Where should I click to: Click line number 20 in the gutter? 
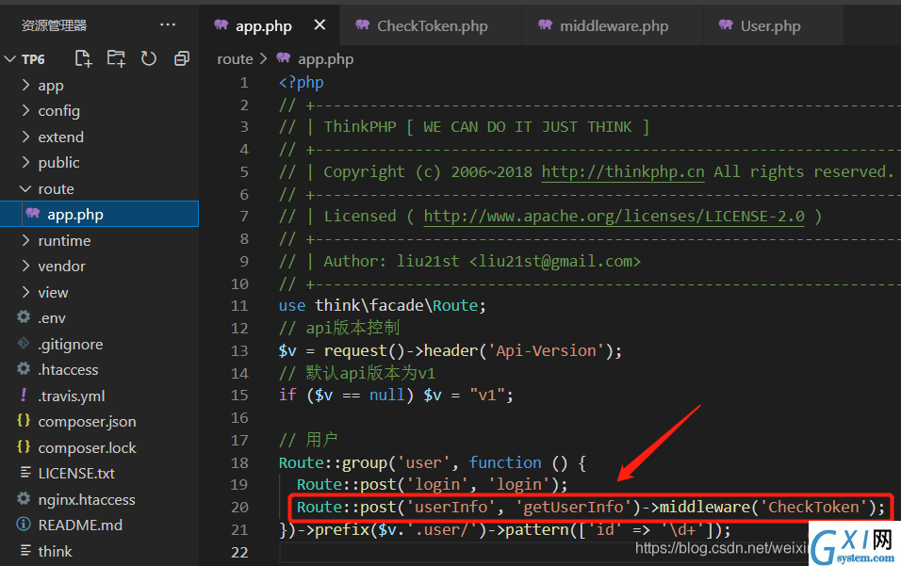pyautogui.click(x=239, y=507)
